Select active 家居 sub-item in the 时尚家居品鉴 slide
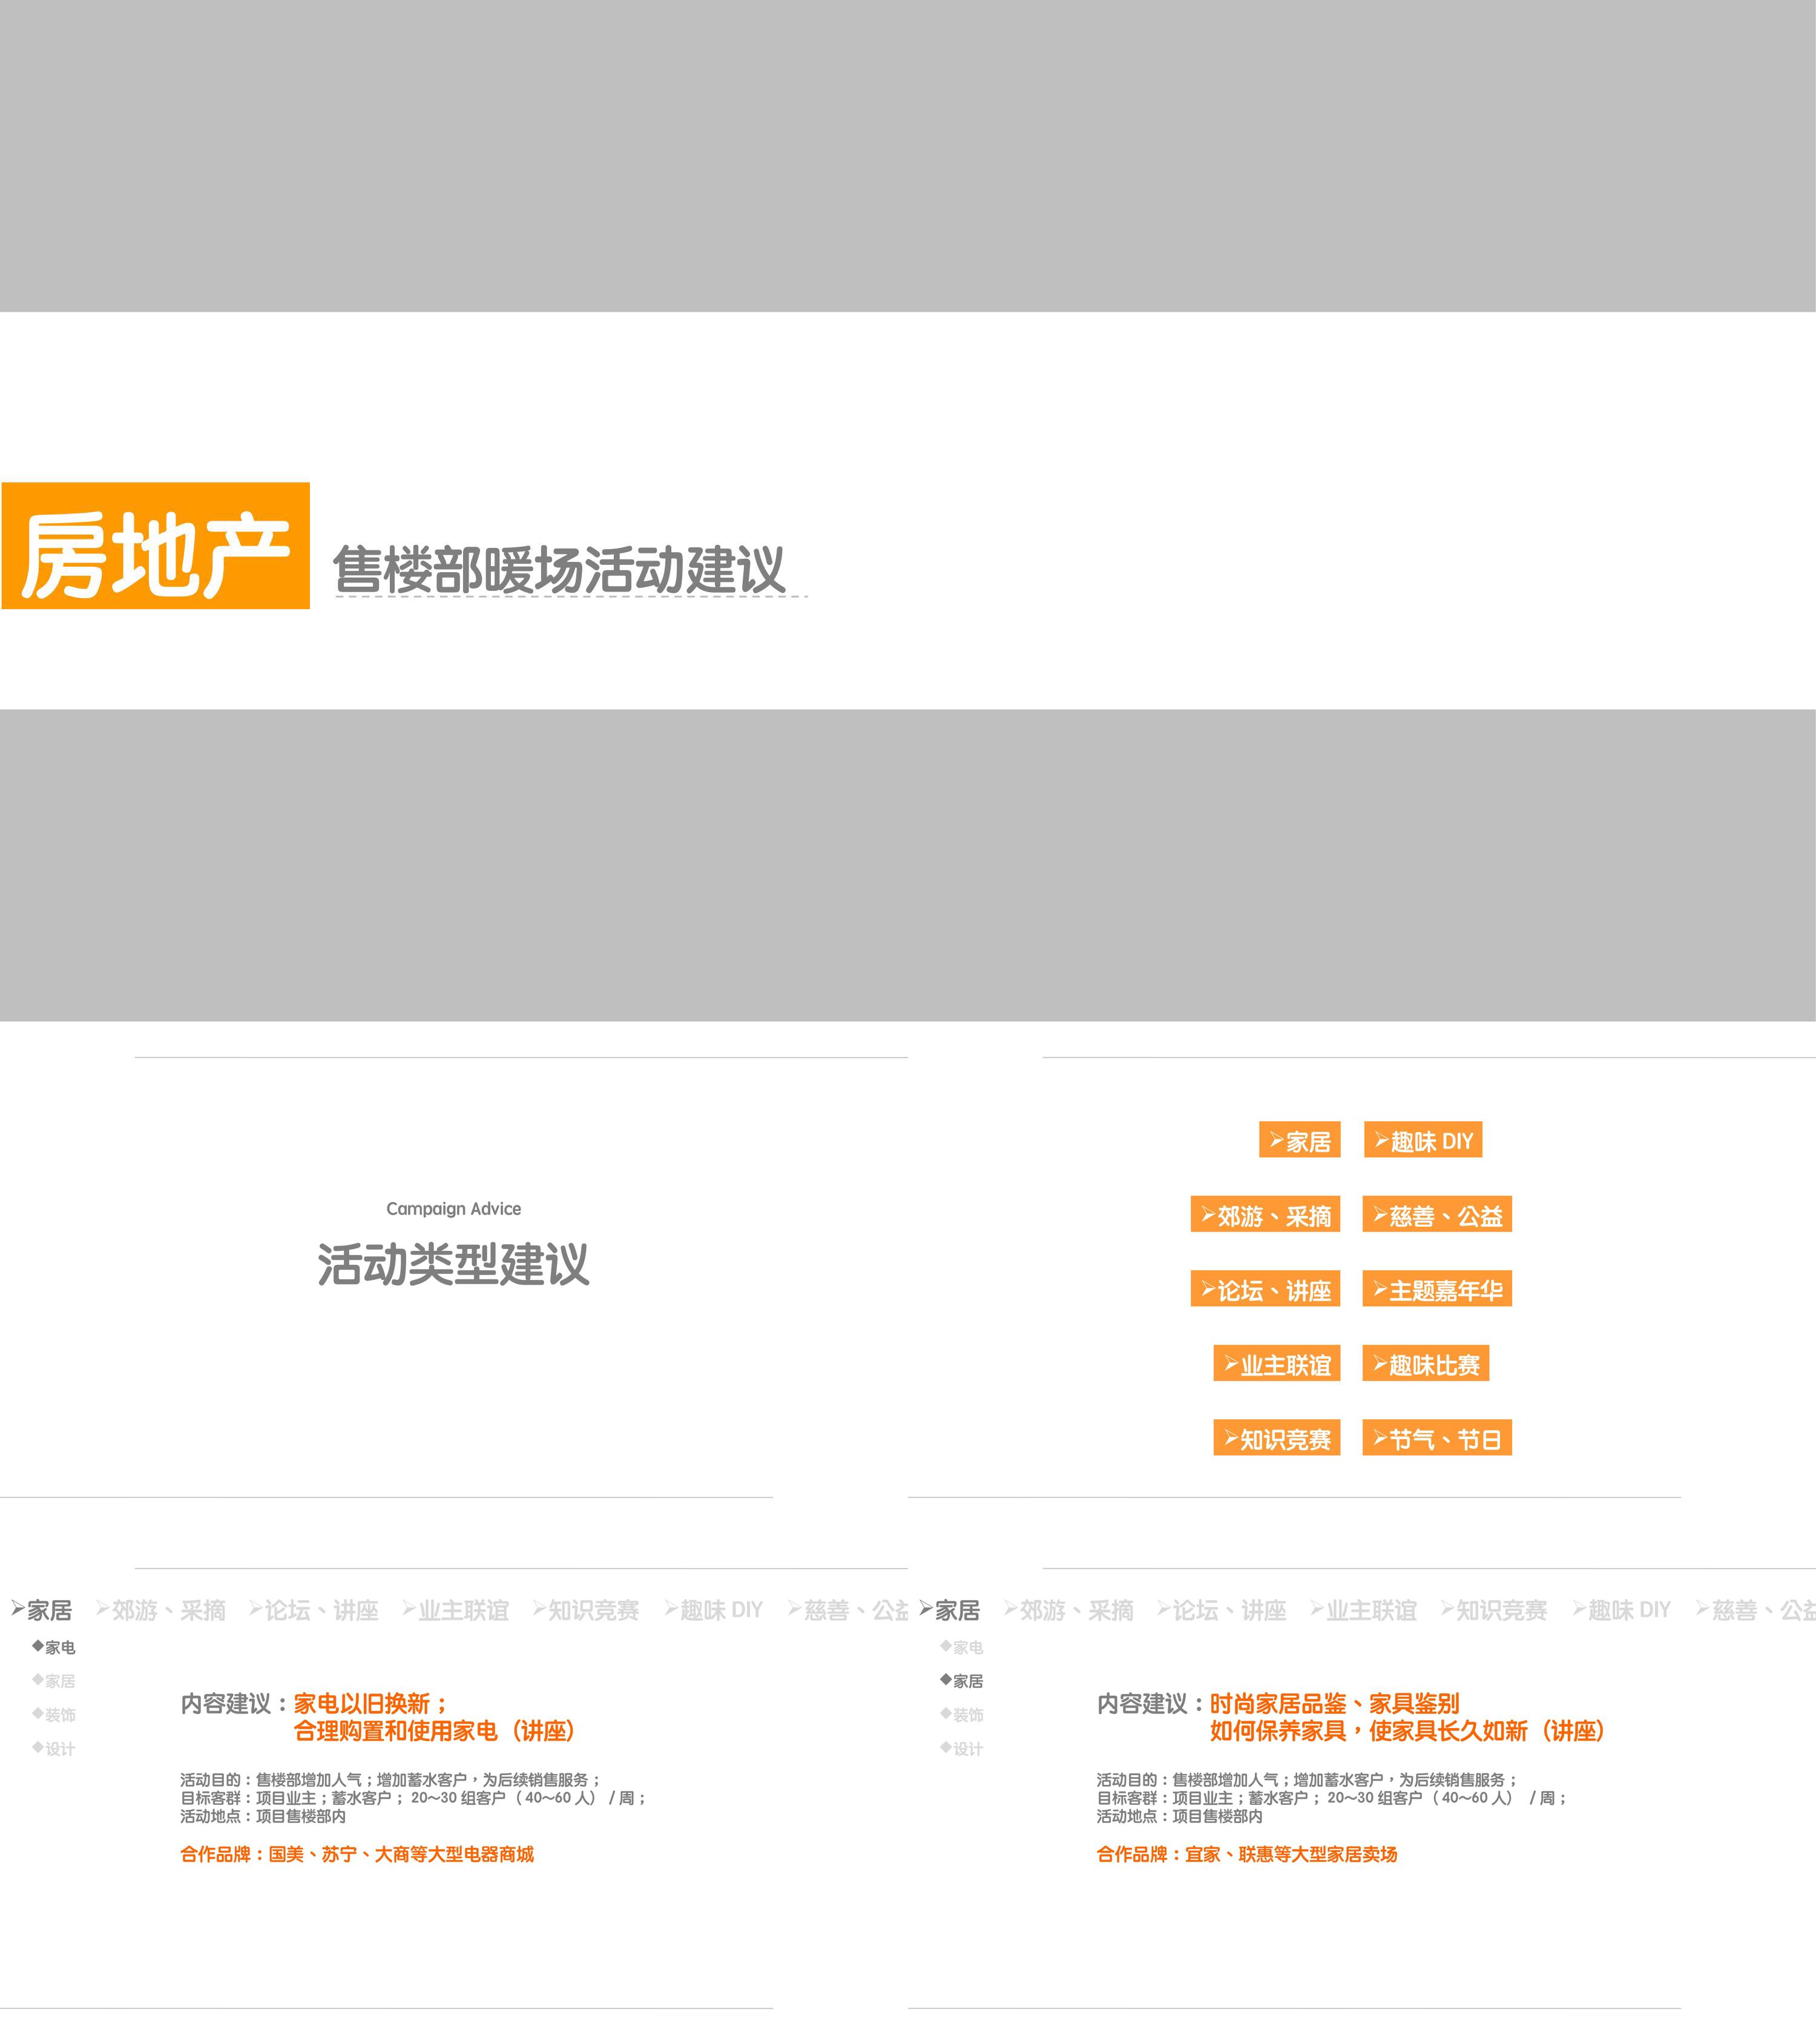The width and height of the screenshot is (1816, 2044). (x=962, y=1681)
